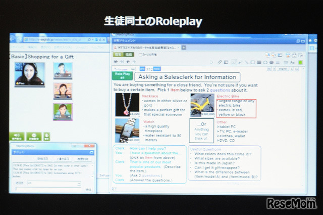
Task: Click 'Asking a Salesclerk for Information' heading
Action: click(187, 77)
